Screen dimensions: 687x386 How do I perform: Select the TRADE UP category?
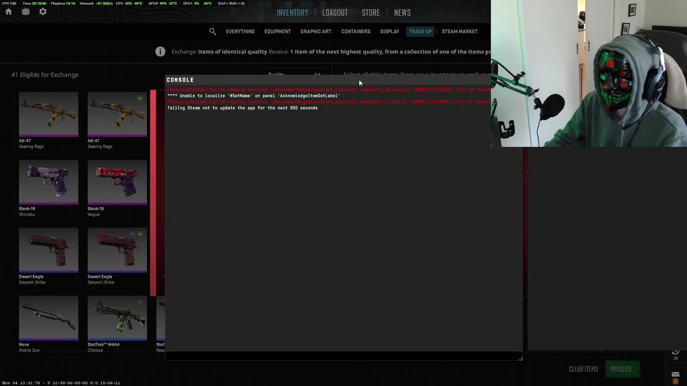tap(420, 32)
